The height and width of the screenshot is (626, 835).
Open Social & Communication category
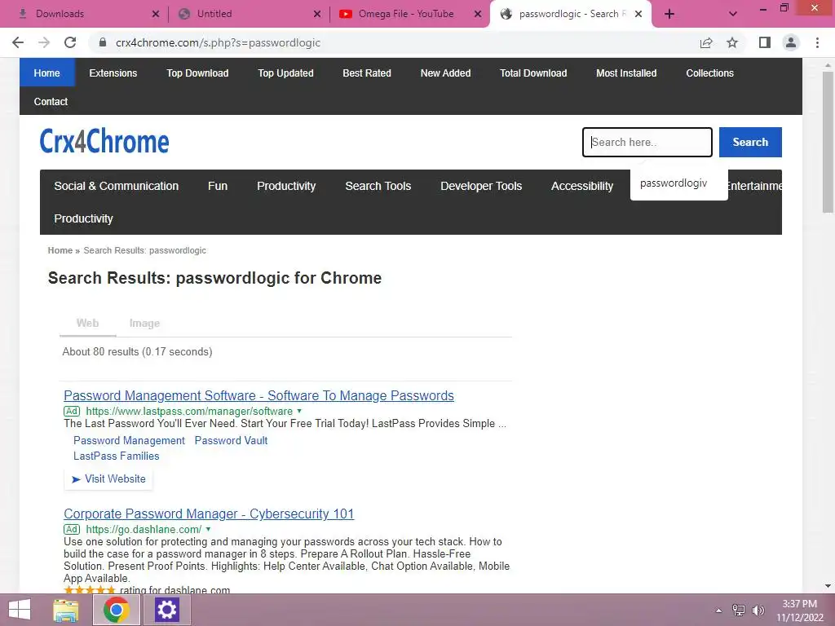pos(116,186)
